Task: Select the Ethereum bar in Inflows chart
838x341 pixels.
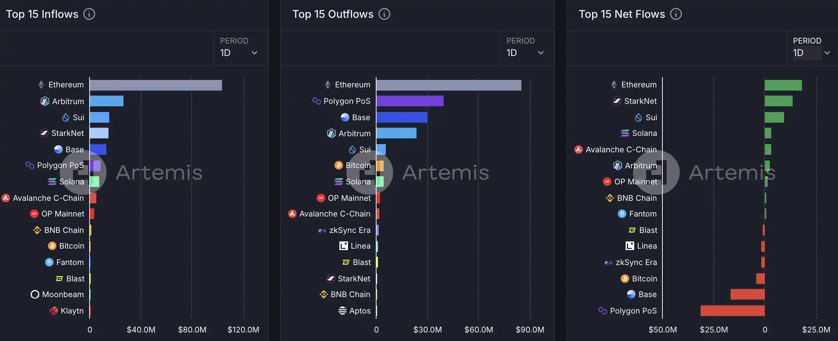Action: pos(156,85)
